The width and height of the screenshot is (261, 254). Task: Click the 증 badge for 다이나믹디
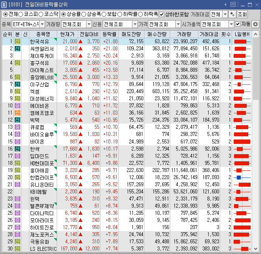(x=17, y=213)
